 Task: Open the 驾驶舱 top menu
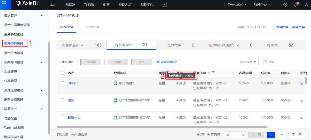point(89,4)
